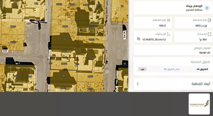Click the coordinates value 43.94870, 26.44412
This screenshot has height=116, width=213.
coord(154,40)
